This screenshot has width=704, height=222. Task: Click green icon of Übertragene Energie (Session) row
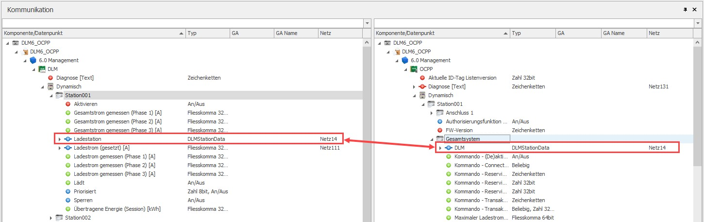(x=68, y=209)
